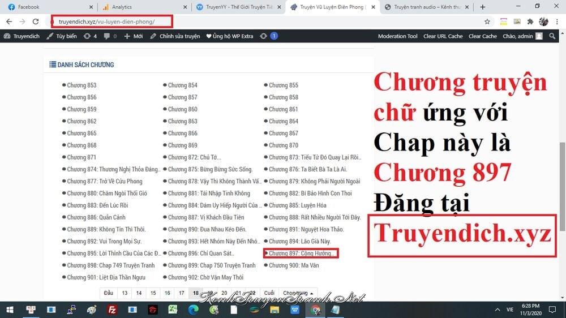This screenshot has height=318, width=566.
Task: Go back with the browser back arrow
Action: 9,22
